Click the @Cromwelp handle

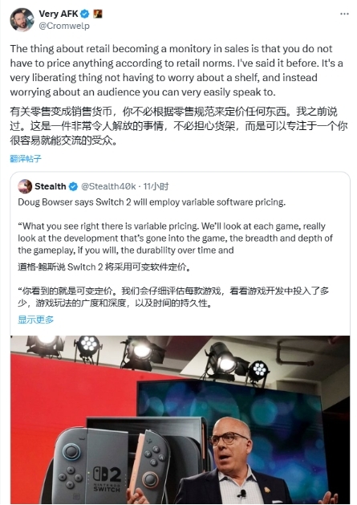64,26
